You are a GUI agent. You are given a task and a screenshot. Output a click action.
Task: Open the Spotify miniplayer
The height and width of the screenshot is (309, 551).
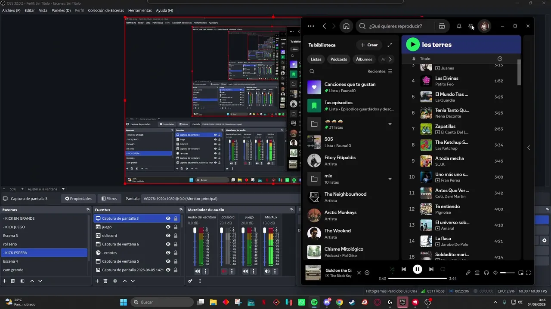[520, 273]
